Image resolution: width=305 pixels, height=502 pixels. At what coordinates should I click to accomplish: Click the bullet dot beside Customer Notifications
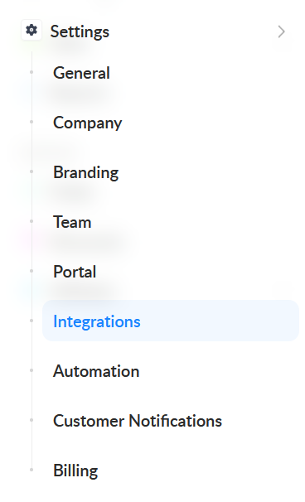click(x=31, y=420)
